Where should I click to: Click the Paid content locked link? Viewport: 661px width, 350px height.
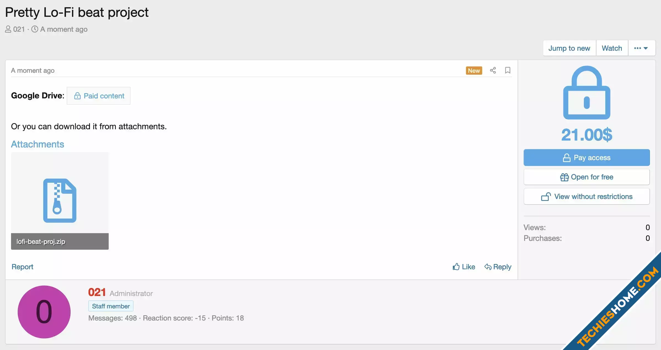(x=98, y=96)
